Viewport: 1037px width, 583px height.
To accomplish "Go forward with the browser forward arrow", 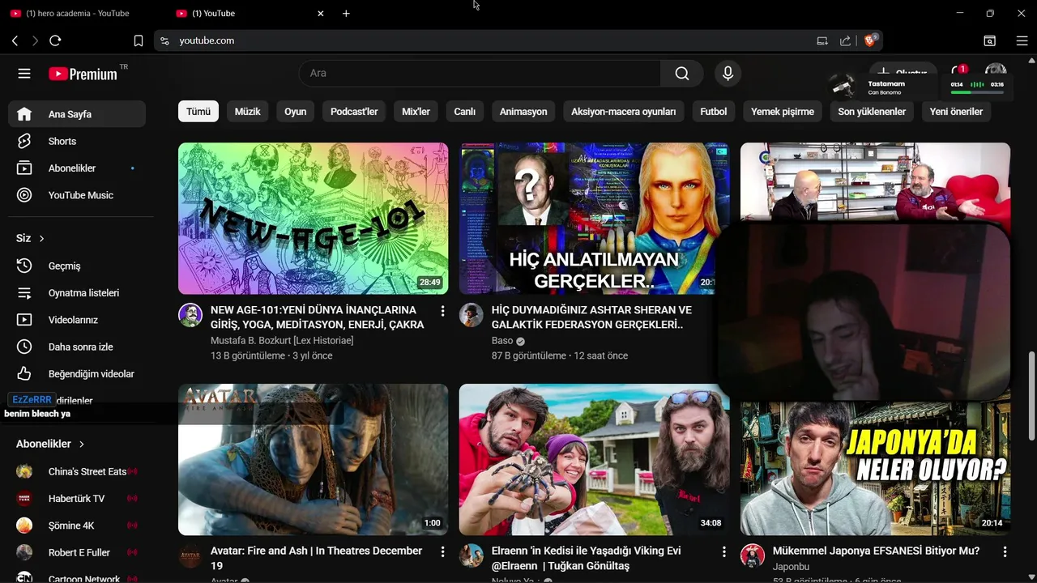I will pos(35,40).
